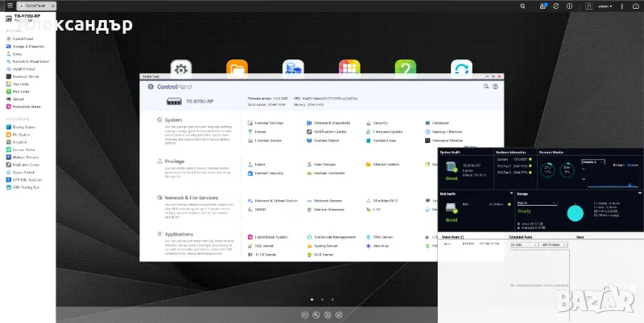Open HybridDesk Station from sidebar menu
Viewport: 644px width, 323px height.
pos(24,107)
